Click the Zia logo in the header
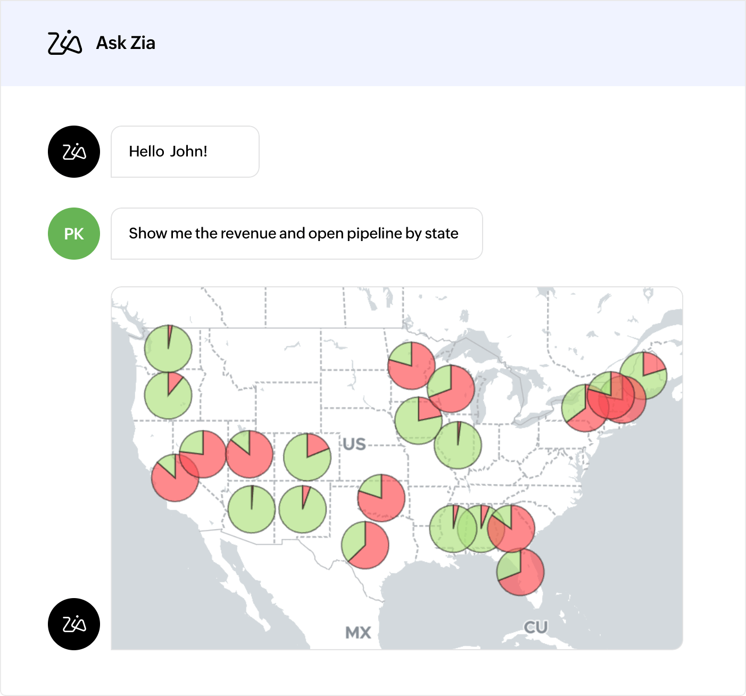The image size is (746, 696). [65, 43]
